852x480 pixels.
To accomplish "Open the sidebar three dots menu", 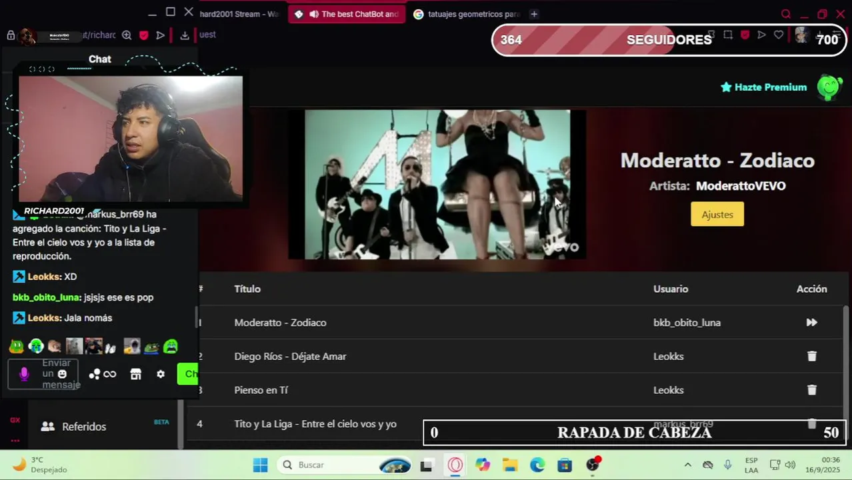I will coord(15,441).
